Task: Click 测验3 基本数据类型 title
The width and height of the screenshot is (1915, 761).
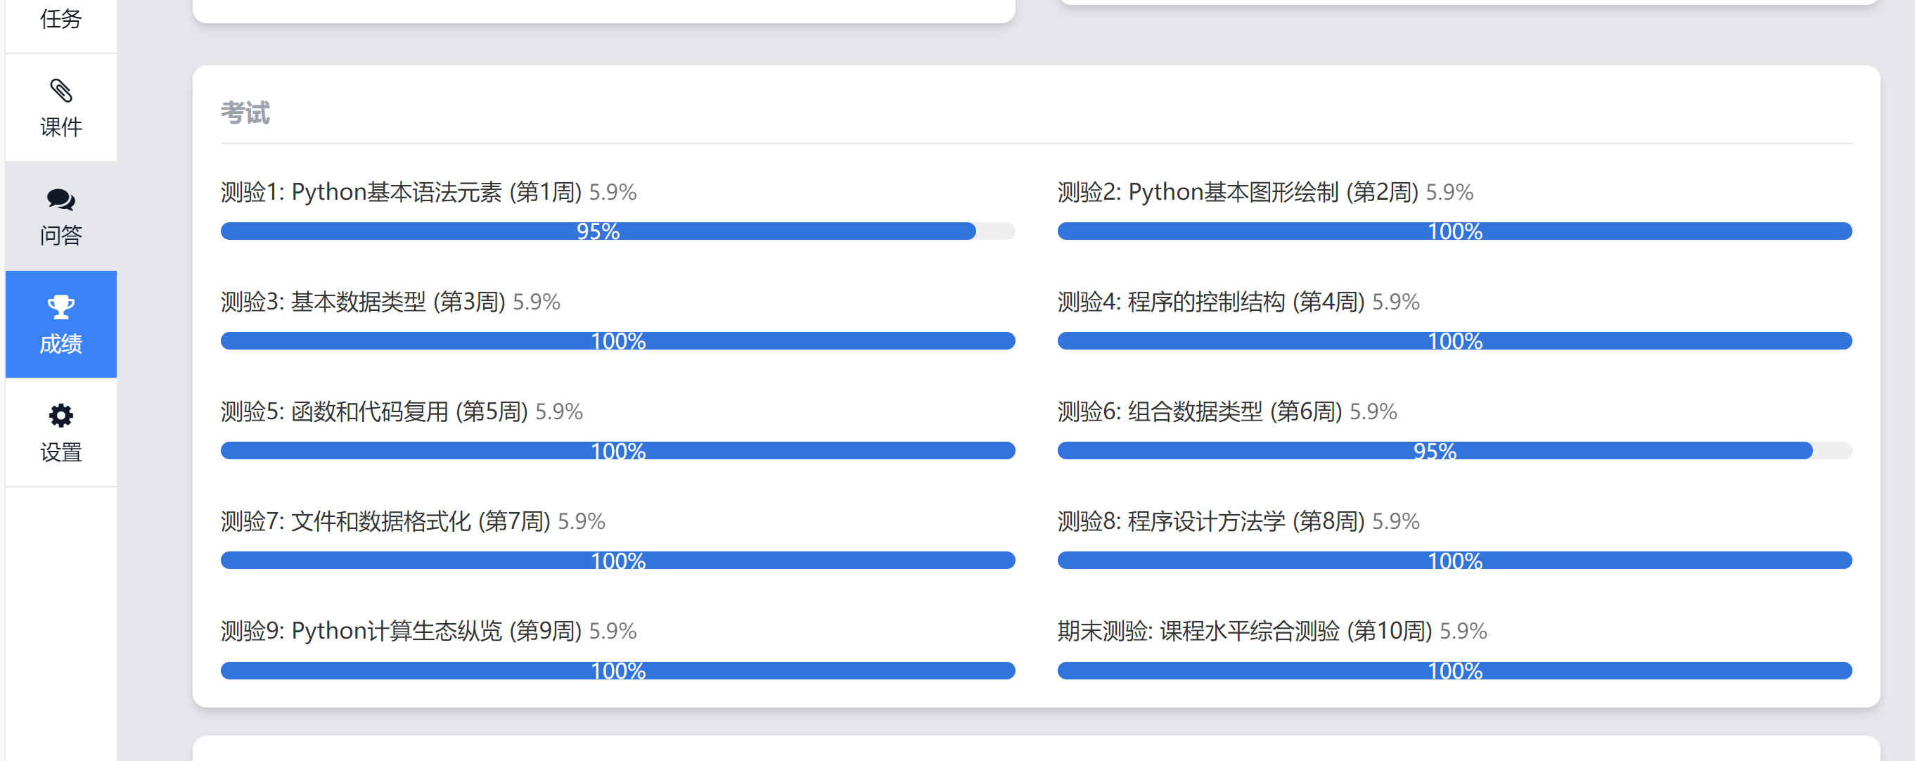Action: (363, 302)
